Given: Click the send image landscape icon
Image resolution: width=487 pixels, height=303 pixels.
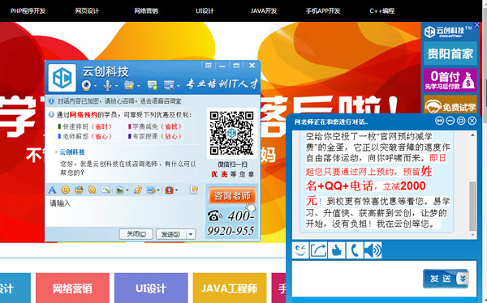Looking at the screenshot, I should coord(120,190).
